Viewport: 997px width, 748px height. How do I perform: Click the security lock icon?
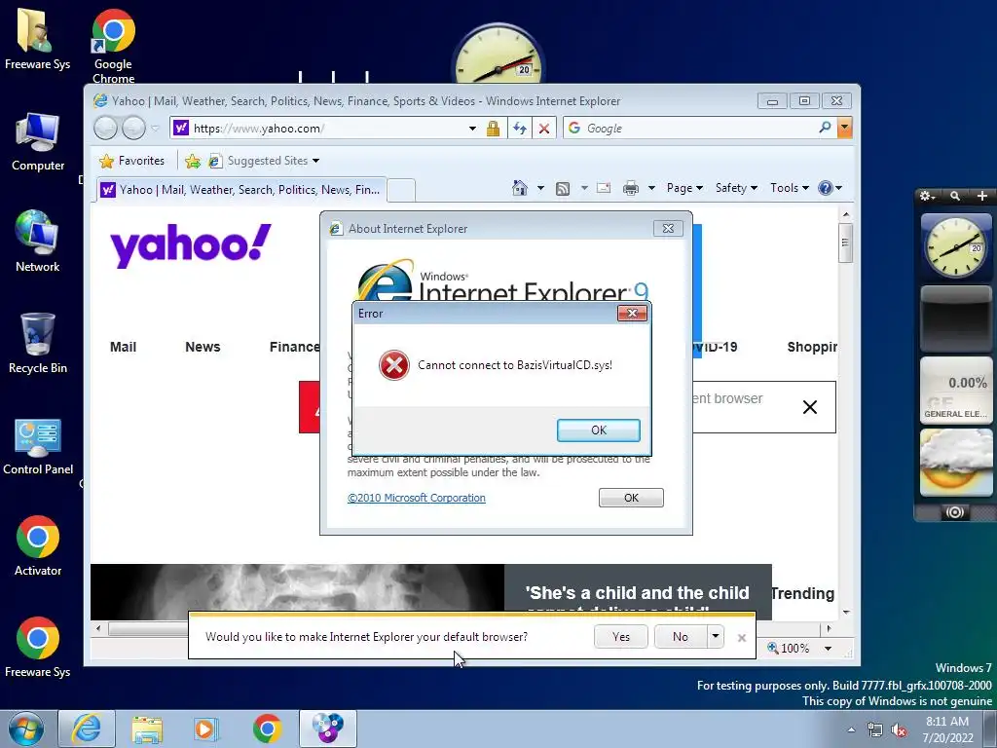(x=493, y=128)
